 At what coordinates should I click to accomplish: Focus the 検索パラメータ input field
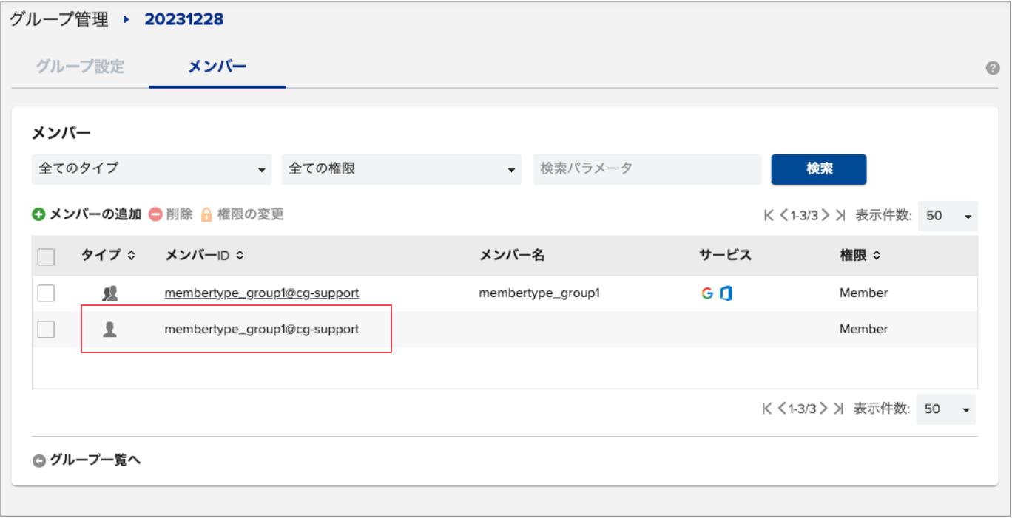(647, 169)
